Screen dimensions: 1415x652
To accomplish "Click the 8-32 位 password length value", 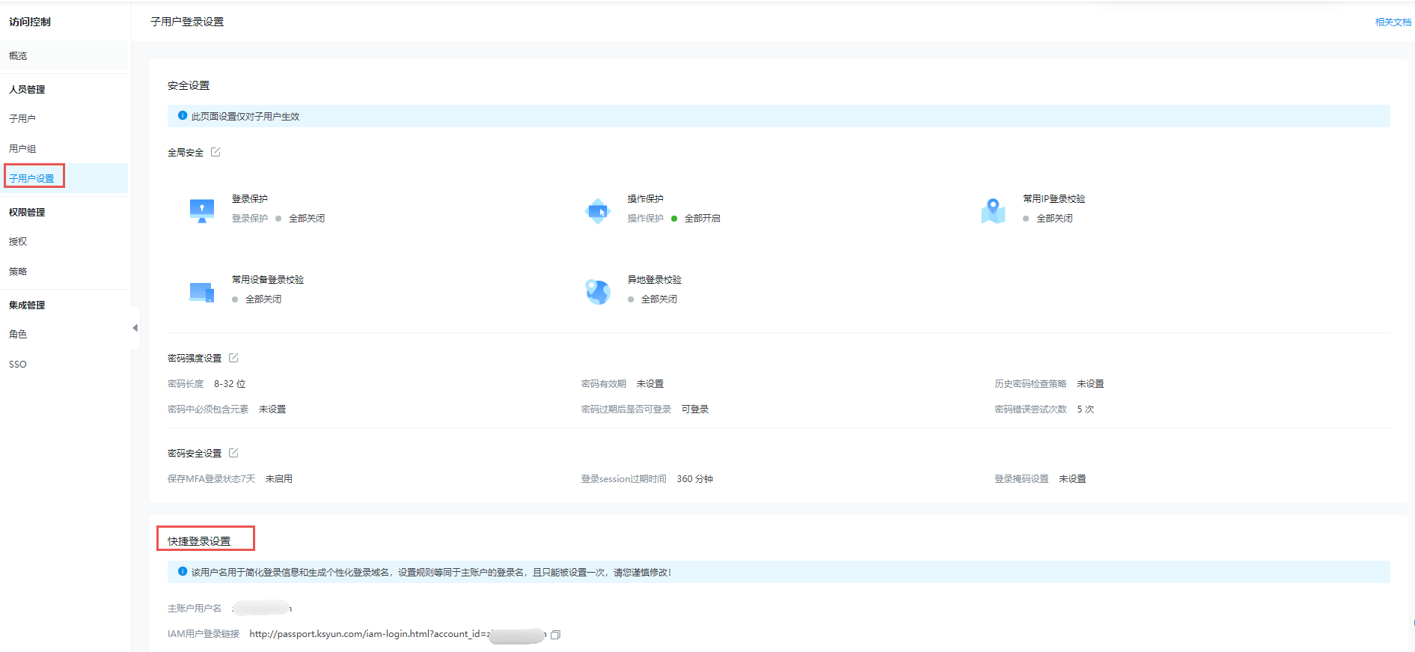I will [x=230, y=384].
